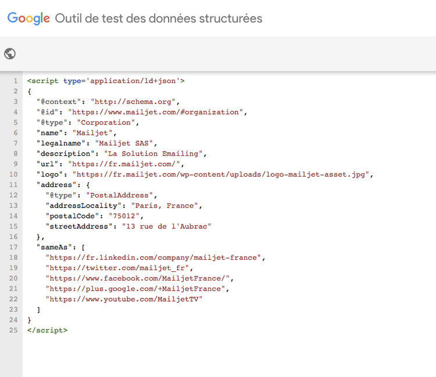The image size is (436, 377).
Task: Click the "PostalAddress" type line
Action: [101, 195]
